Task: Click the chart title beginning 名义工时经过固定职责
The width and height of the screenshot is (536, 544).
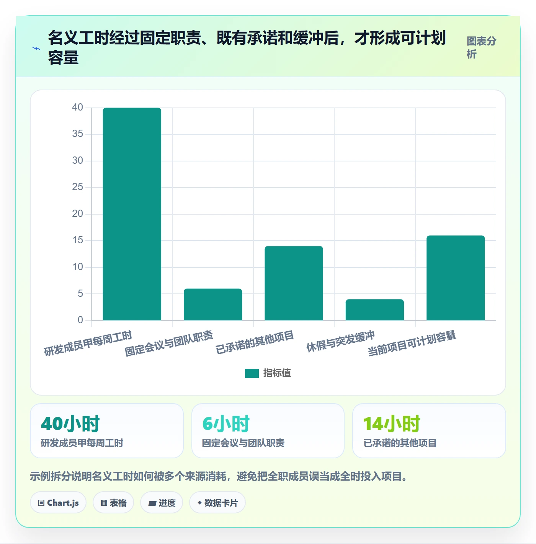Action: pyautogui.click(x=247, y=48)
